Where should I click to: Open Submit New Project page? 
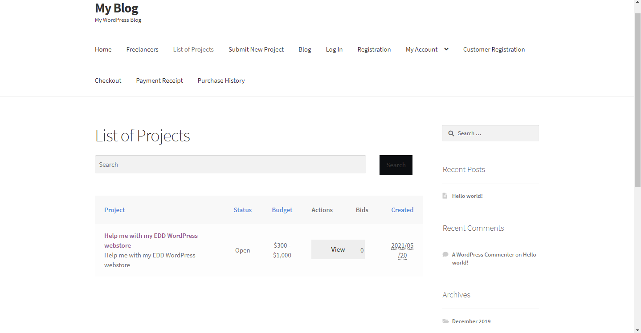[256, 49]
